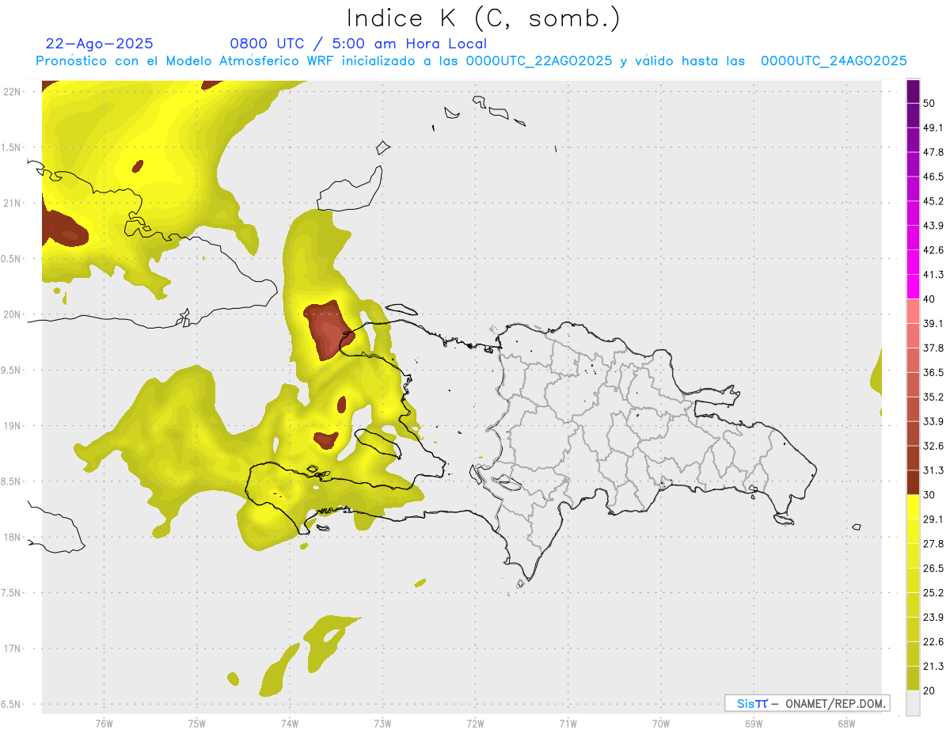Click the '19N' latitude label

pyautogui.click(x=11, y=425)
